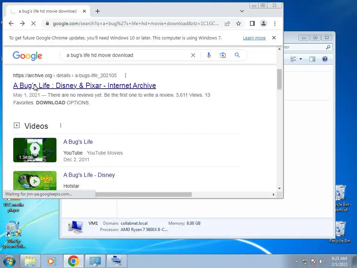Run Google search with magnifier icon
The height and width of the screenshot is (268, 357).
click(237, 55)
